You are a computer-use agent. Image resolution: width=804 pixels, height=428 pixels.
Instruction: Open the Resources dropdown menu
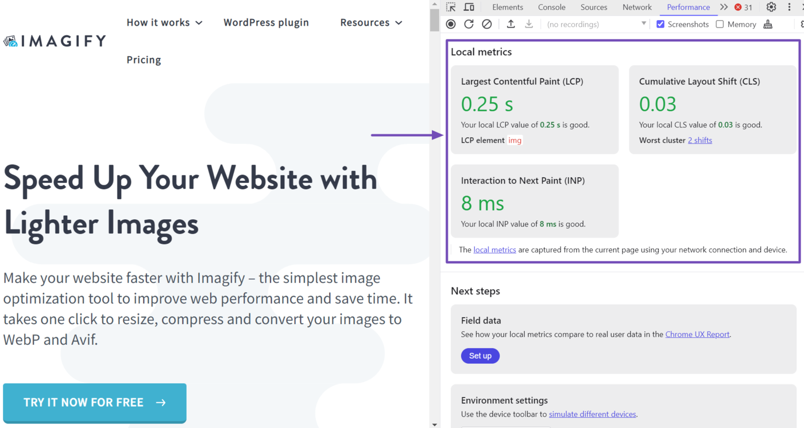tap(371, 22)
